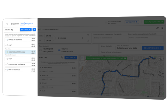This screenshot has width=168, height=110.
Task: Click the status circle of NETTOYAGE INTÉRIEUR
Action: pyautogui.click(x=8, y=64)
